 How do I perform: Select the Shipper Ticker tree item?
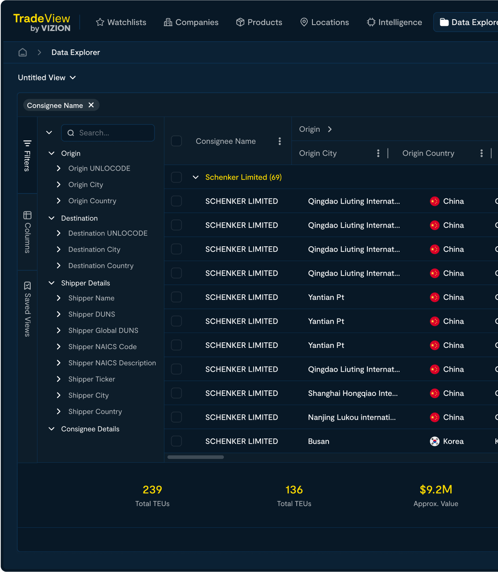[92, 379]
